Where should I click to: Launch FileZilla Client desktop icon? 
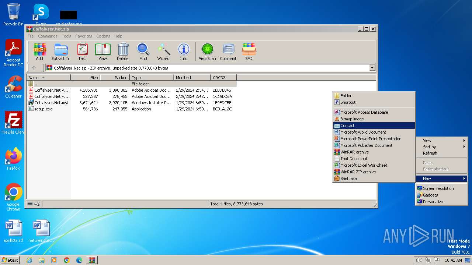pos(13,123)
